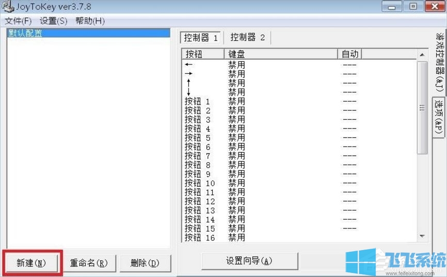The image size is (447, 277).
Task: Click the 删除(D) button
Action: click(x=145, y=263)
